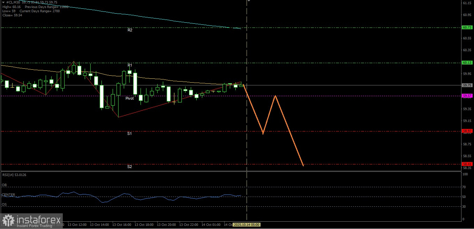Click the highlighted 2025.10.14 05:00 date tag
474x229 pixels.
pyautogui.click(x=247, y=225)
